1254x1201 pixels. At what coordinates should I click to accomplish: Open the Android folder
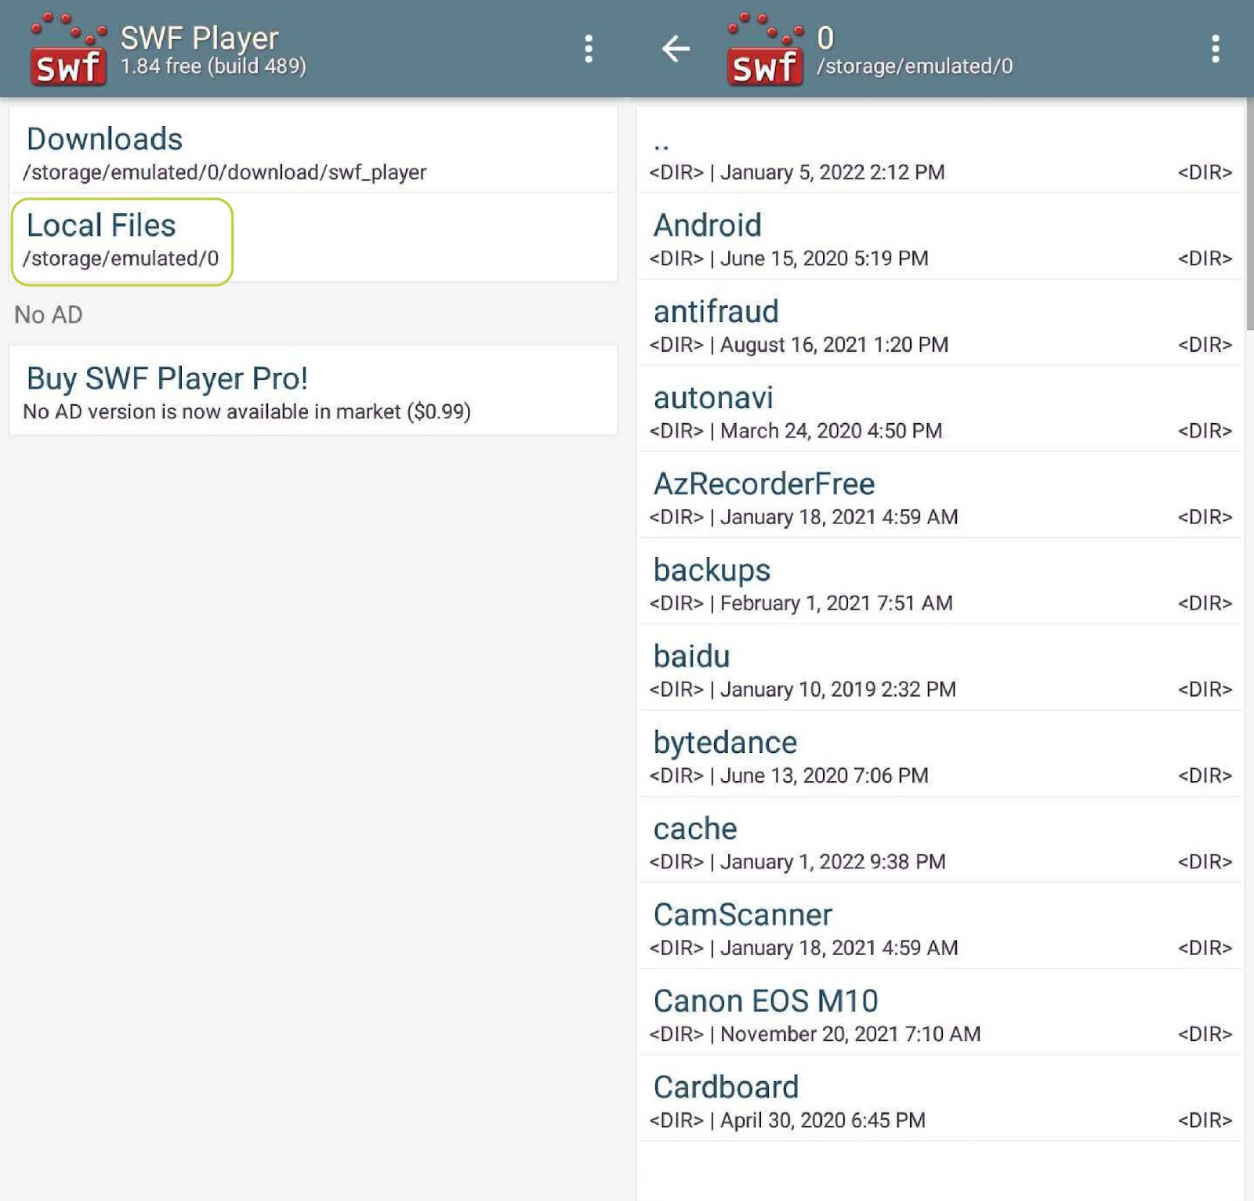pos(940,237)
